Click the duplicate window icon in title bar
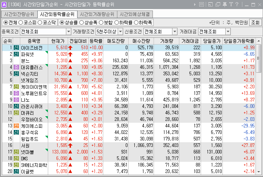Viewport: 263px width, 177px height. click(218, 4)
